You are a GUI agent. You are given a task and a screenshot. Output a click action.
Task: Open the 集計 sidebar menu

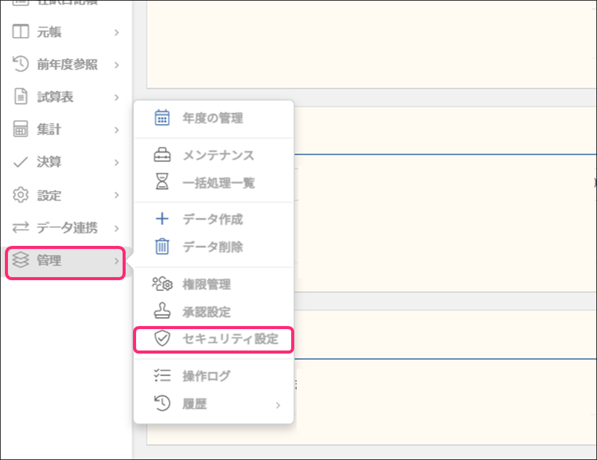[x=49, y=130]
